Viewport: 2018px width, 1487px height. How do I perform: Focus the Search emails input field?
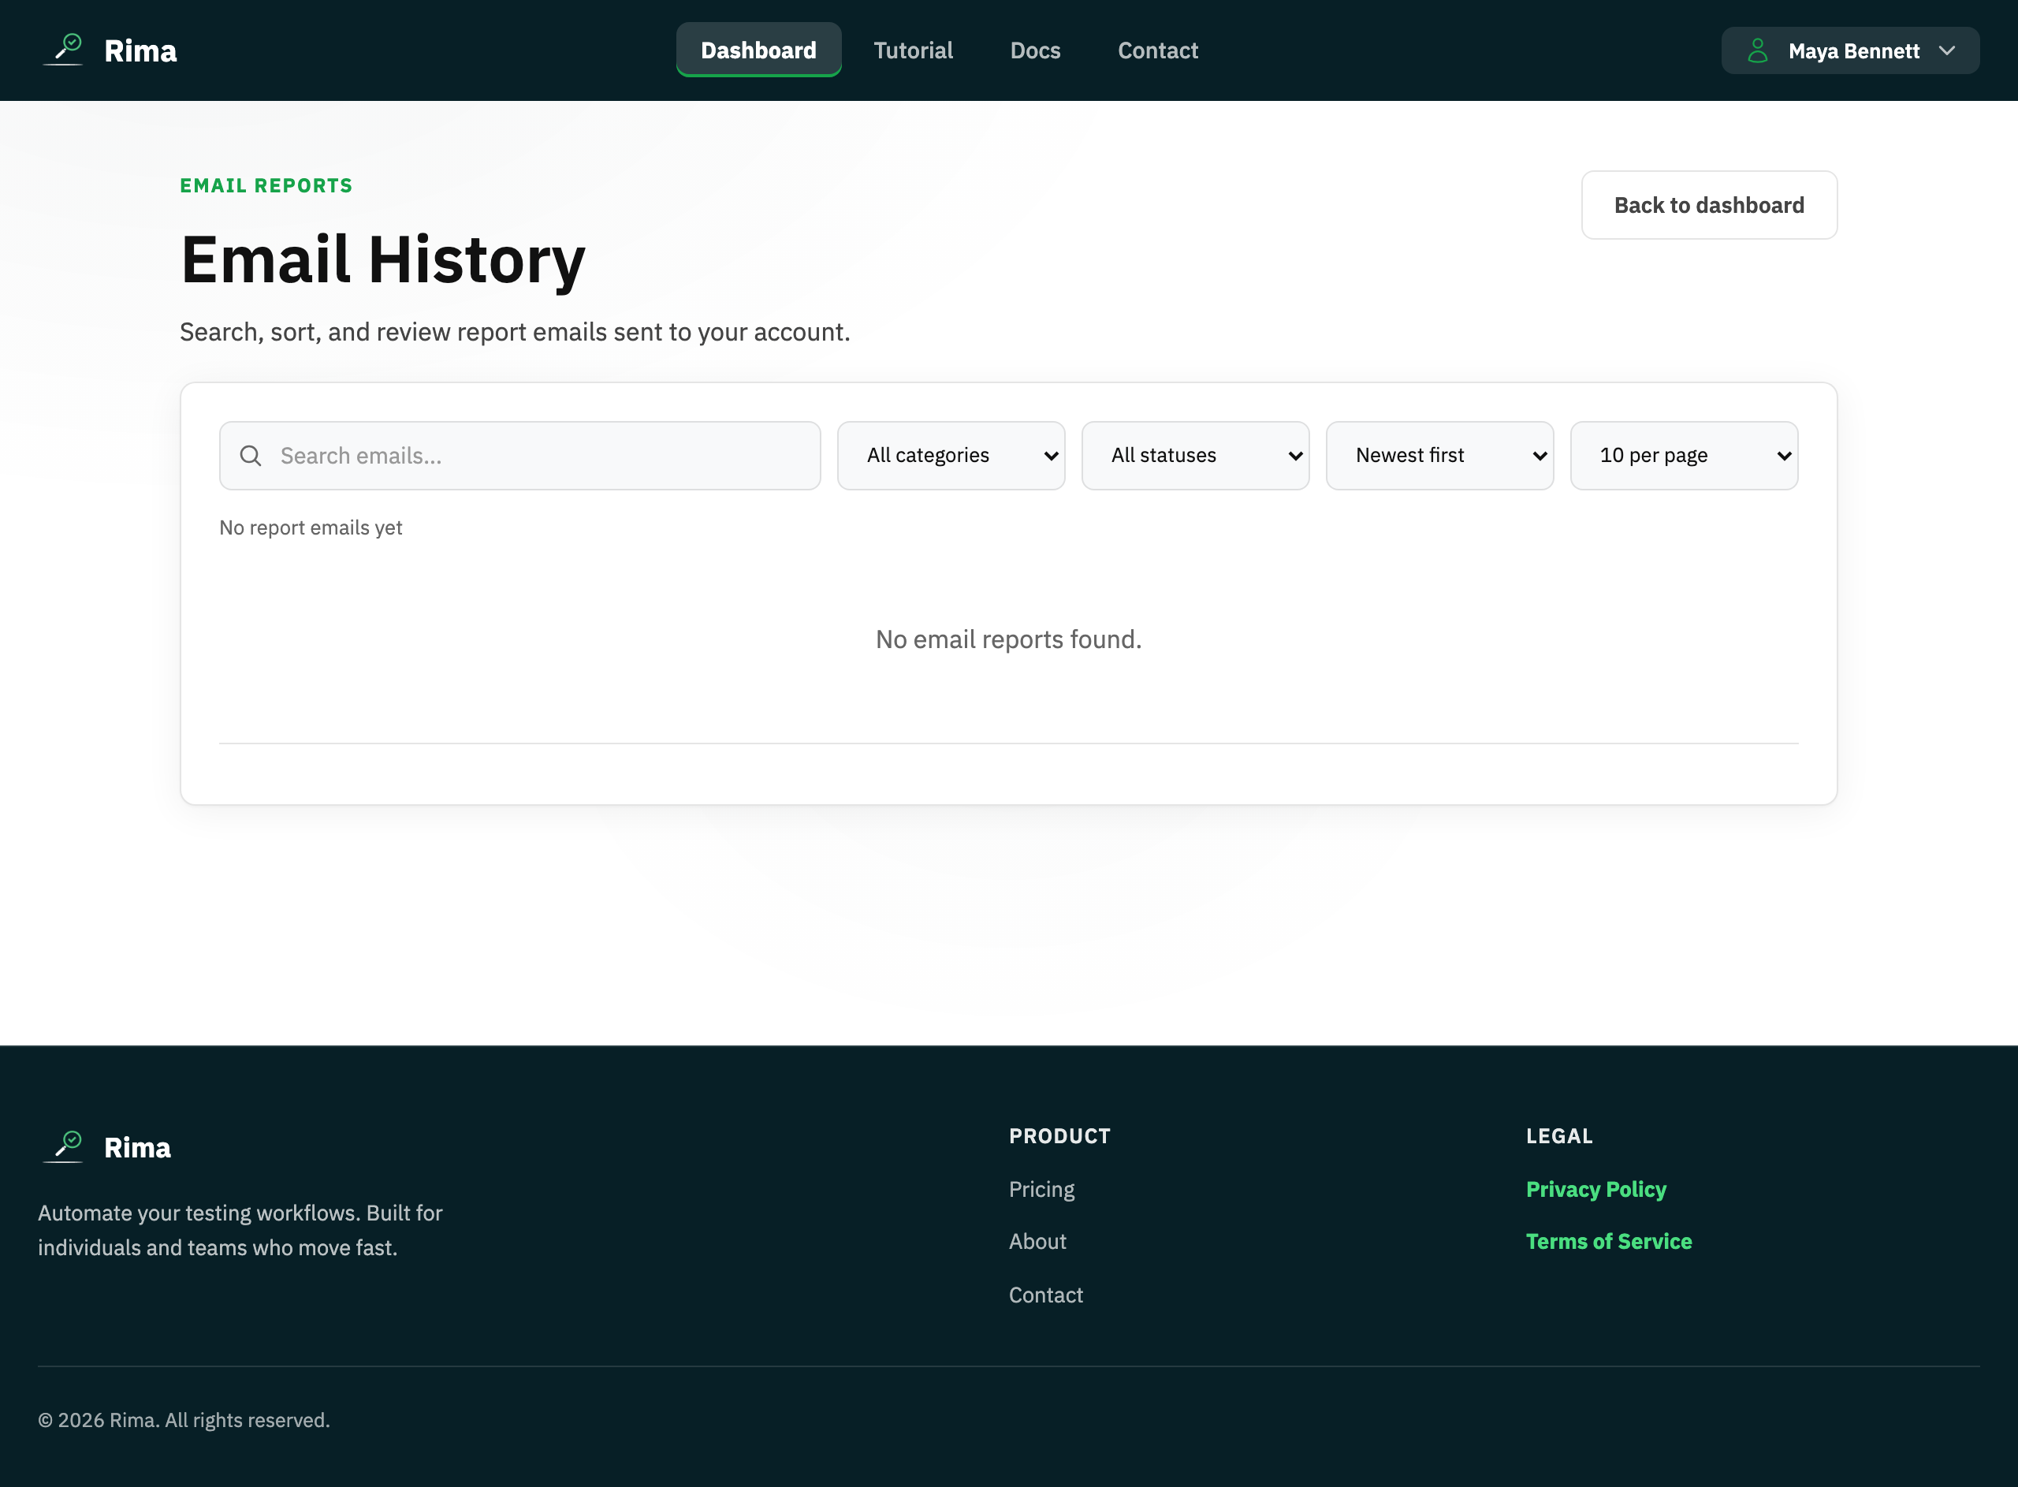(520, 456)
